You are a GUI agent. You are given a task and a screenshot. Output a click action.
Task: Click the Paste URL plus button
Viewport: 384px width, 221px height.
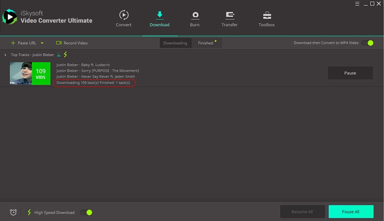pyautogui.click(x=13, y=43)
